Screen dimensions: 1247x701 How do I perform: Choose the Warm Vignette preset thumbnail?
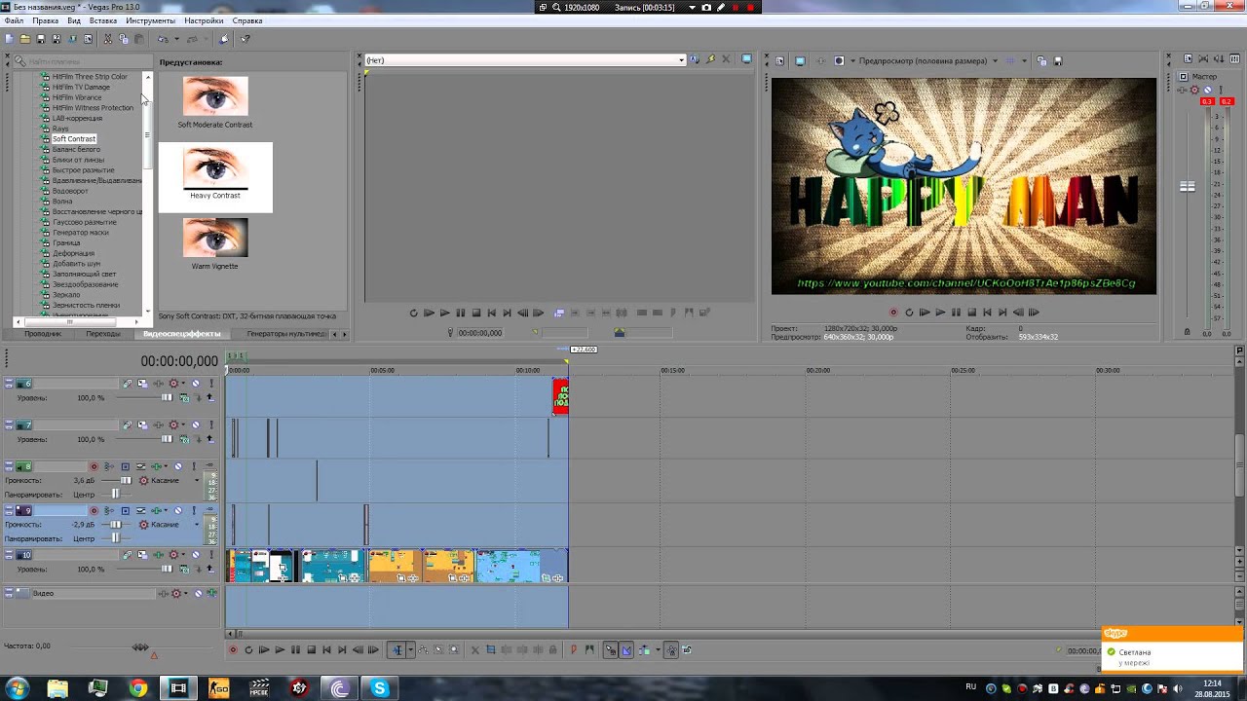point(215,239)
